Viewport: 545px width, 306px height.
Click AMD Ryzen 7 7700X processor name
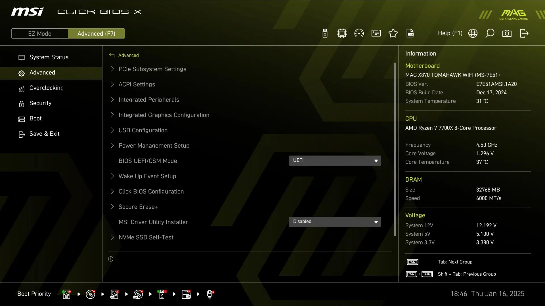(451, 128)
